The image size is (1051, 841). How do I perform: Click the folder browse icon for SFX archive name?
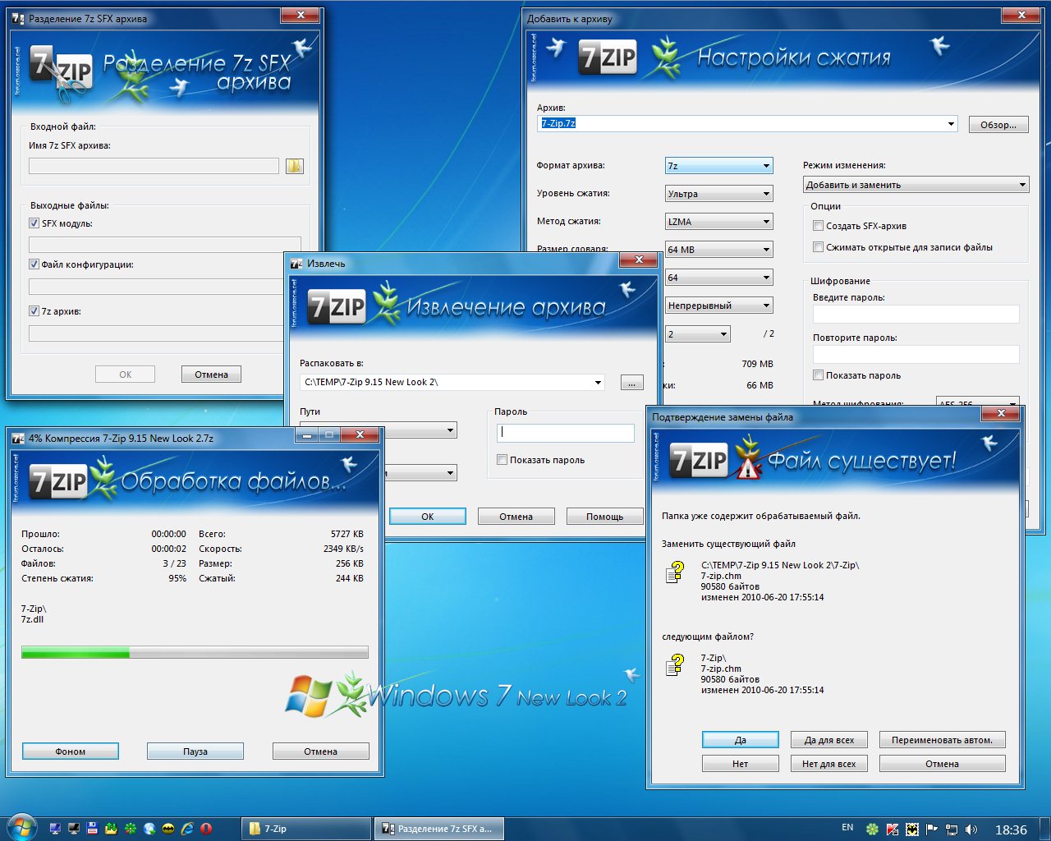point(295,166)
